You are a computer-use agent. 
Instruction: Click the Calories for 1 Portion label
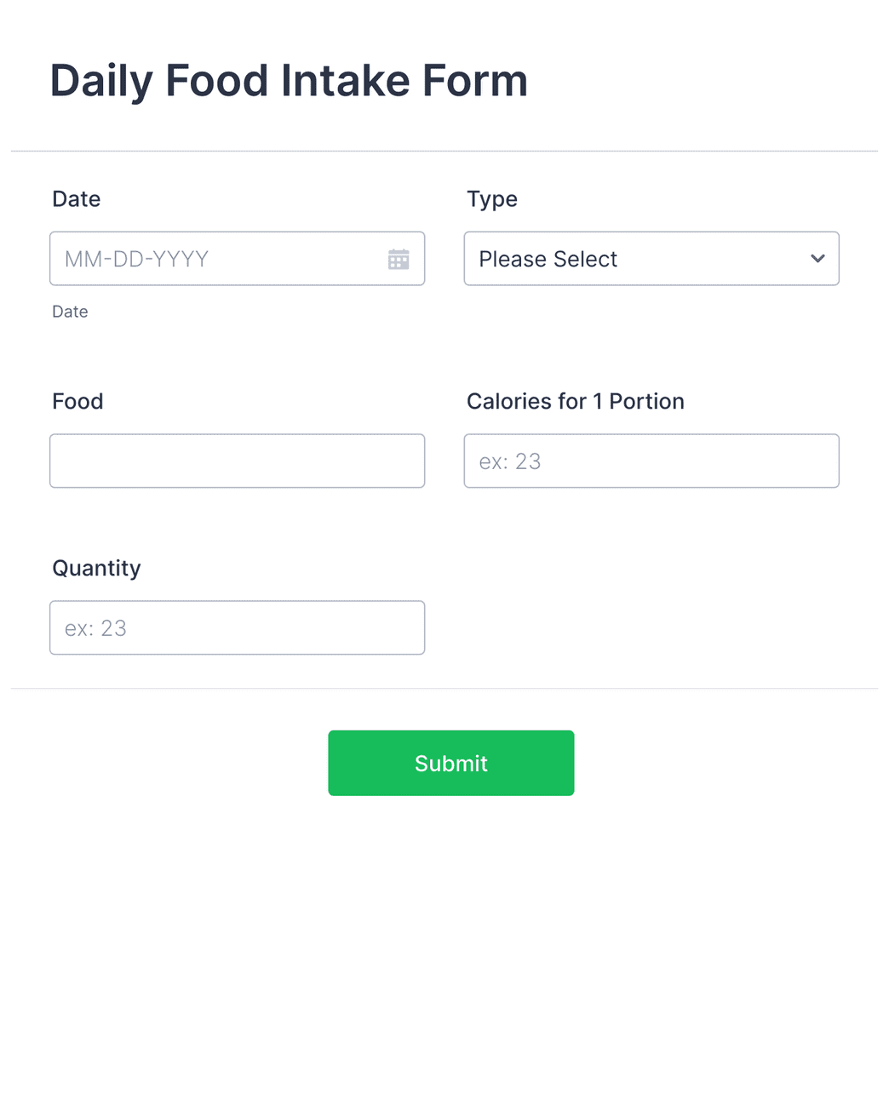(x=575, y=401)
